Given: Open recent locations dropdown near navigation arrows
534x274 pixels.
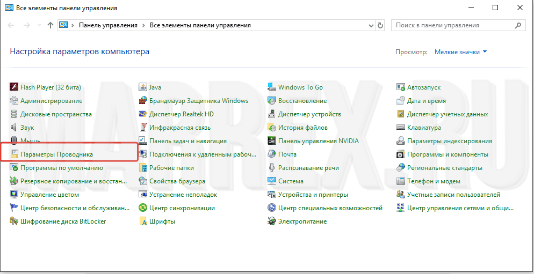Looking at the screenshot, I should (x=40, y=25).
